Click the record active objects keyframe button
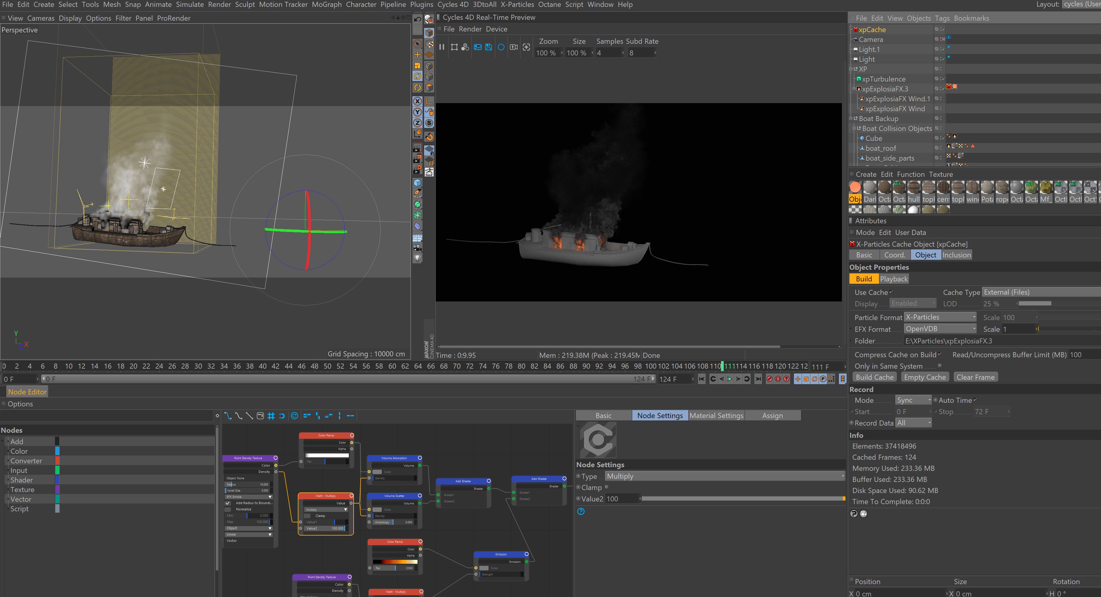1101x597 pixels. [x=769, y=379]
